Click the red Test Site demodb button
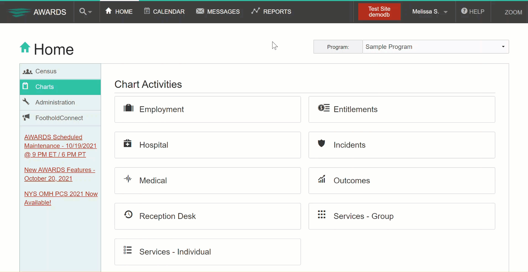 click(379, 12)
